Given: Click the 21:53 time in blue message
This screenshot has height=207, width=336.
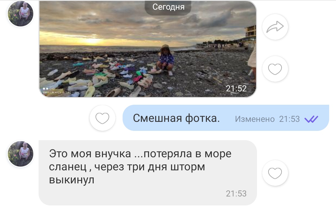Looking at the screenshot, I should (289, 119).
